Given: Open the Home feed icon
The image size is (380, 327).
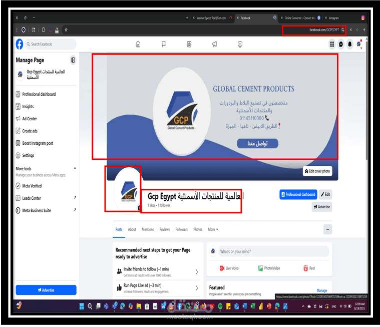Looking at the screenshot, I should click(x=138, y=44).
